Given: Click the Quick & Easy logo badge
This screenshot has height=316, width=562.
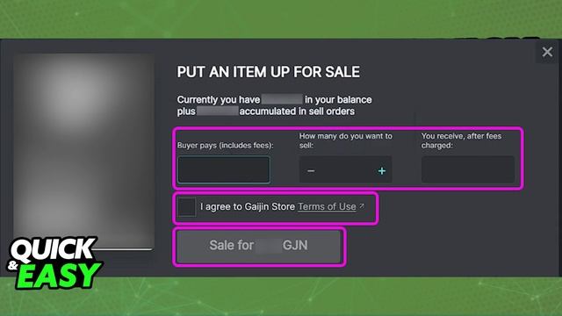Looking at the screenshot, I should click(54, 262).
